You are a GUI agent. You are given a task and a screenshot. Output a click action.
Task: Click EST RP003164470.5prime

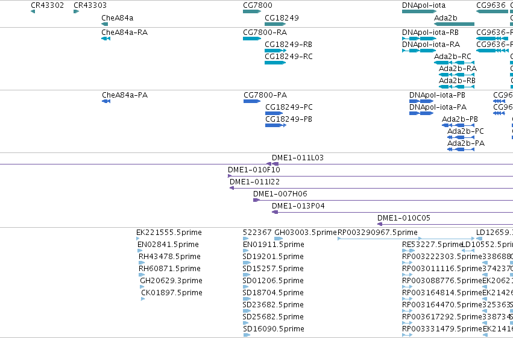pos(407,311)
